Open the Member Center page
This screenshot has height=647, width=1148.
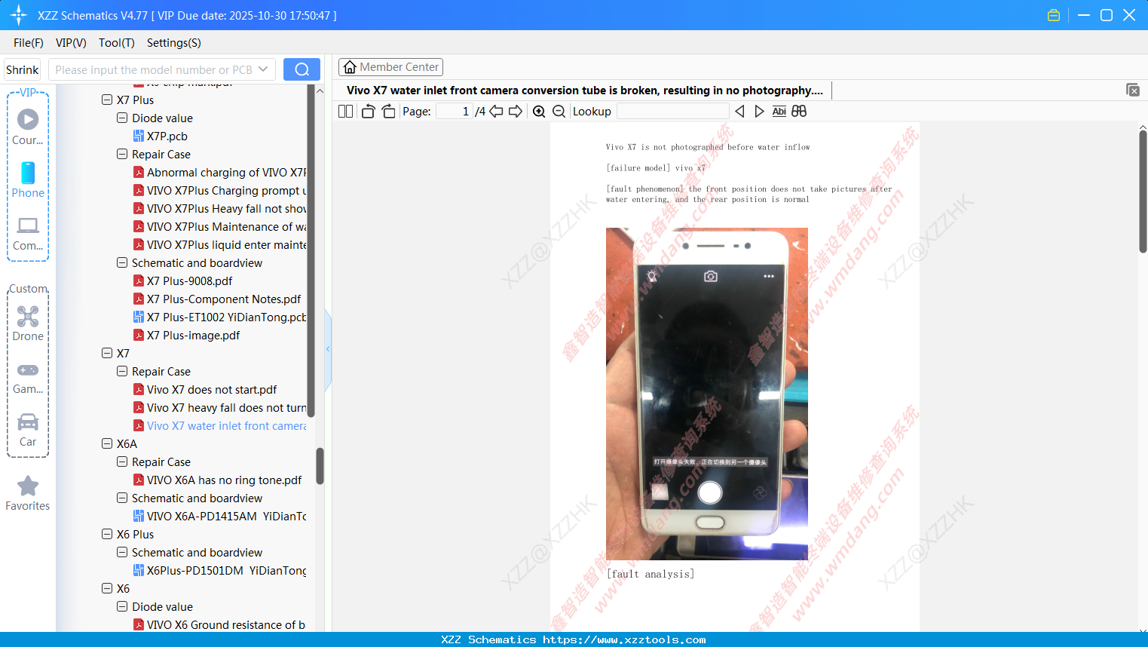pos(390,66)
